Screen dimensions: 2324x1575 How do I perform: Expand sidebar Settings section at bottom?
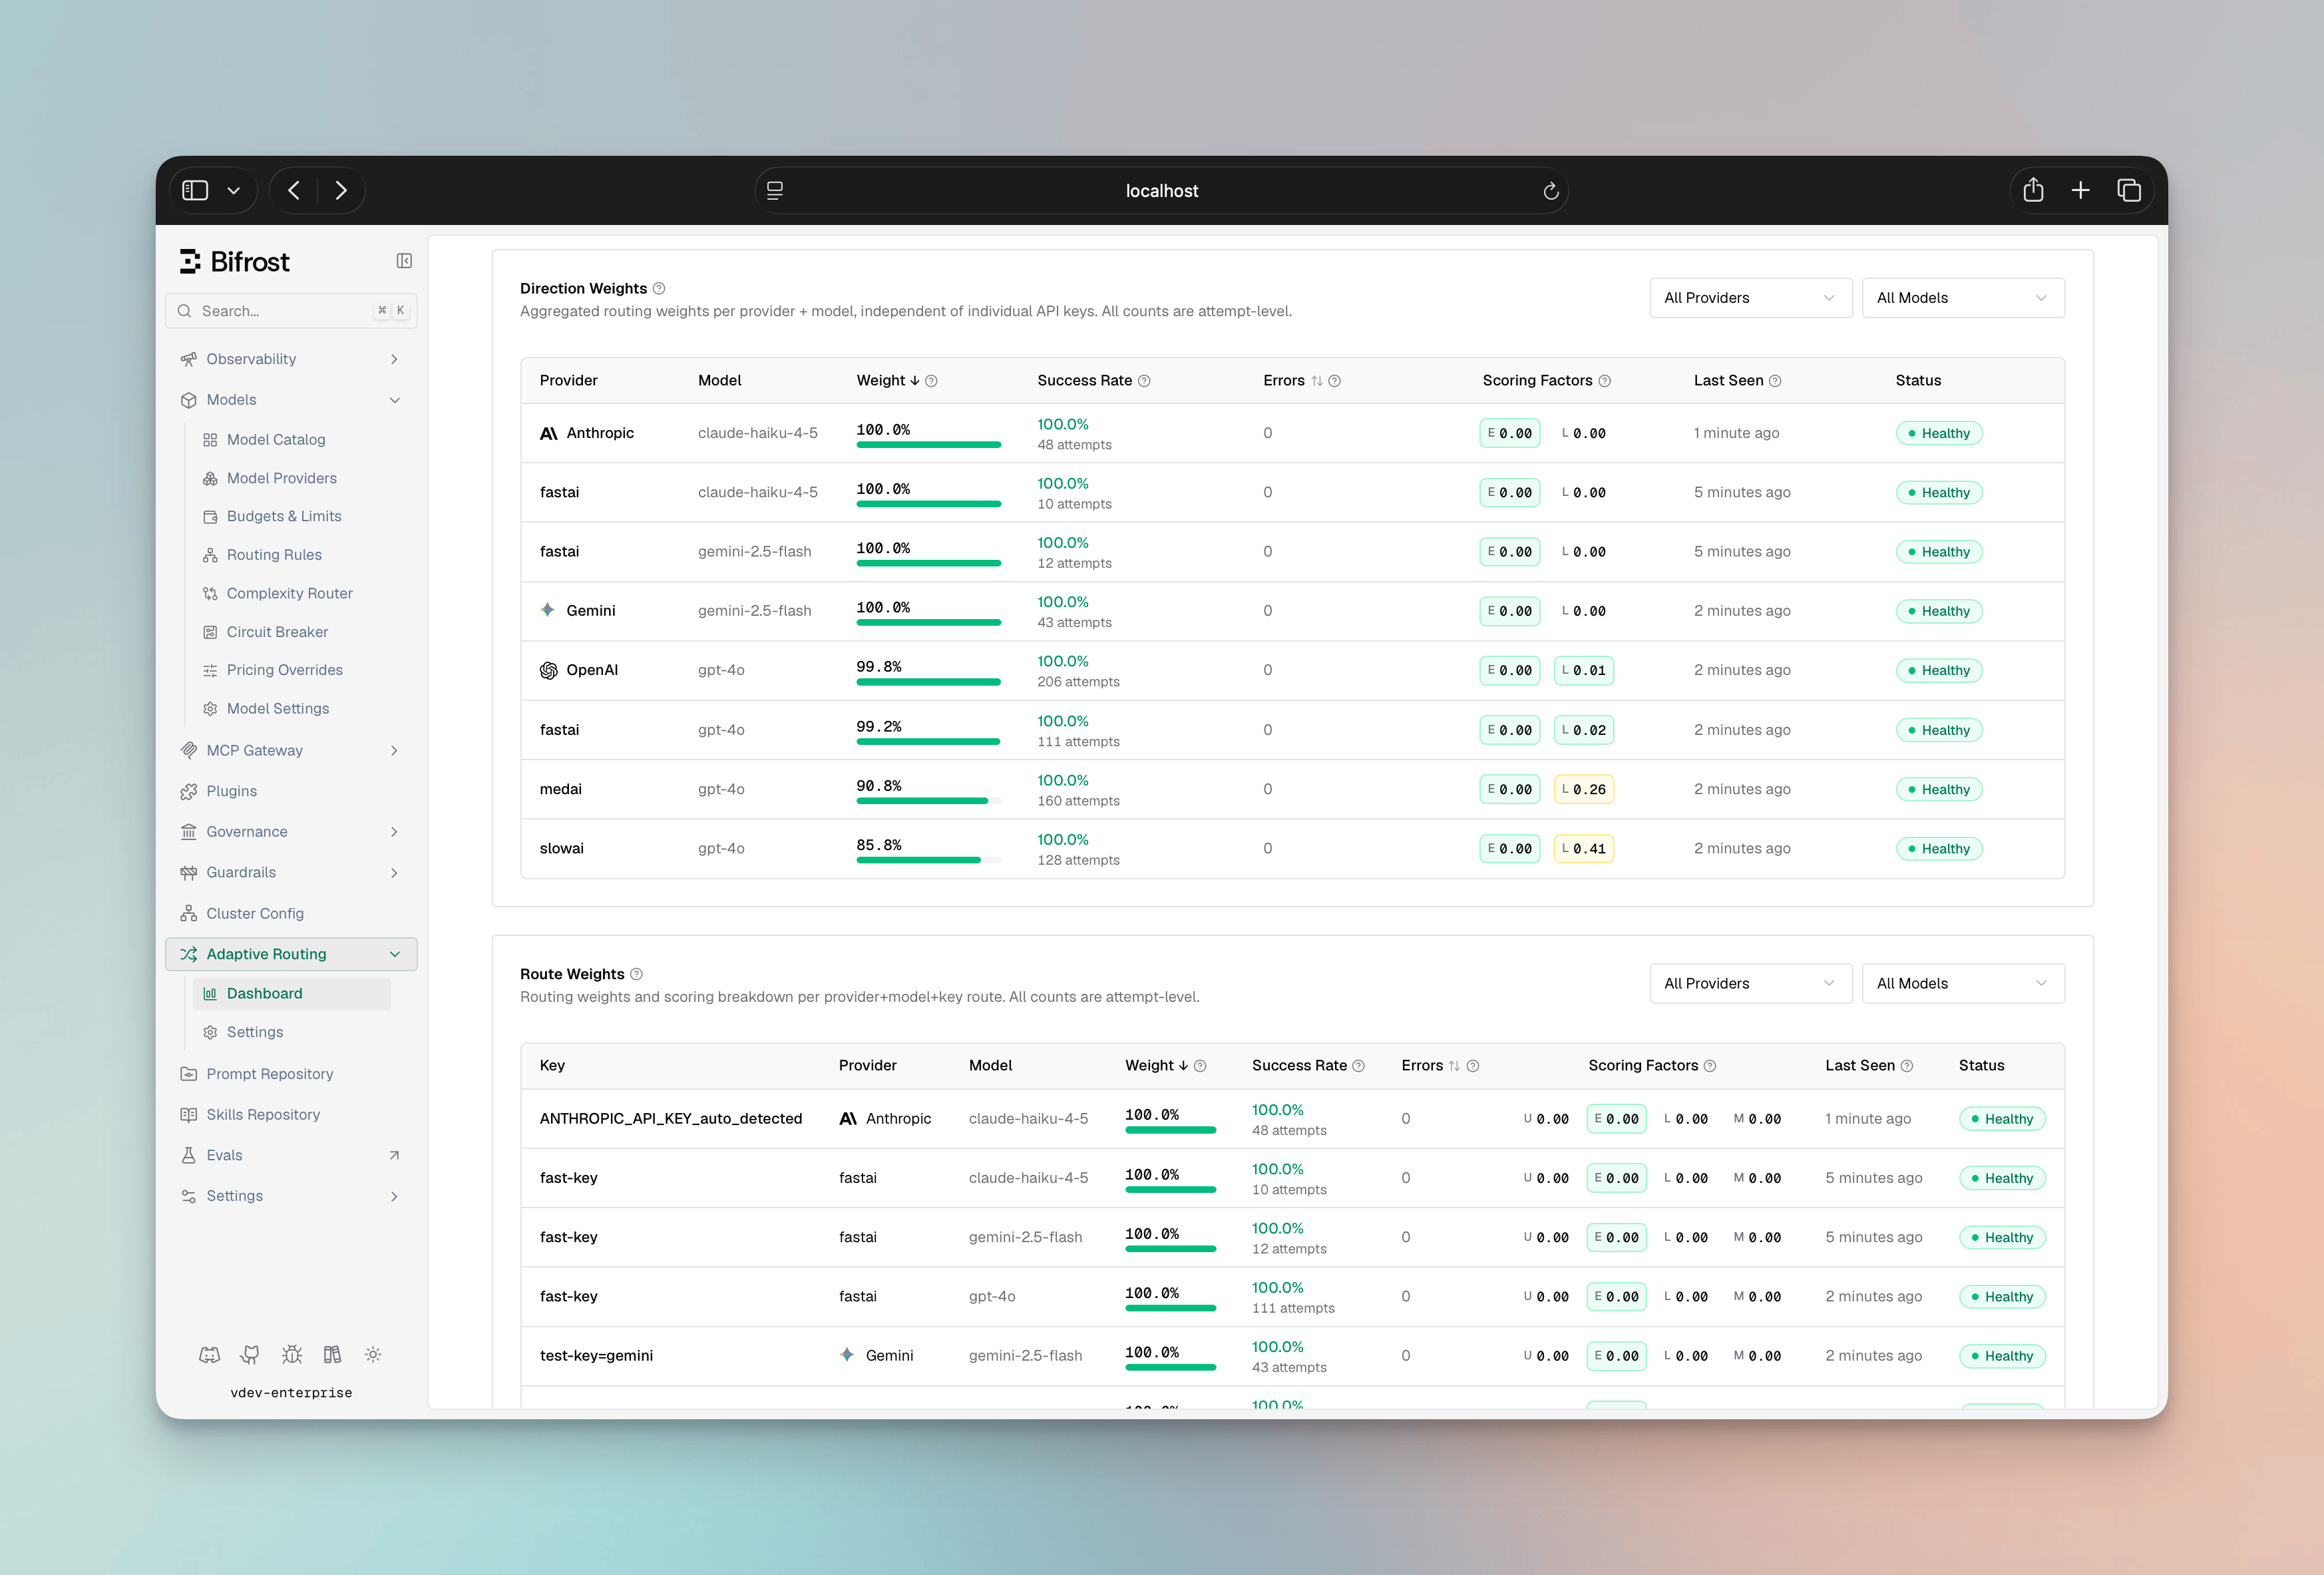click(291, 1196)
